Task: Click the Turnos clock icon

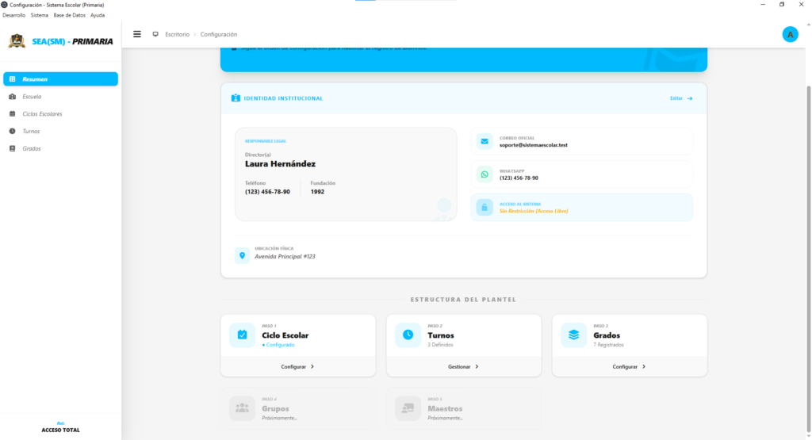Action: (x=408, y=335)
